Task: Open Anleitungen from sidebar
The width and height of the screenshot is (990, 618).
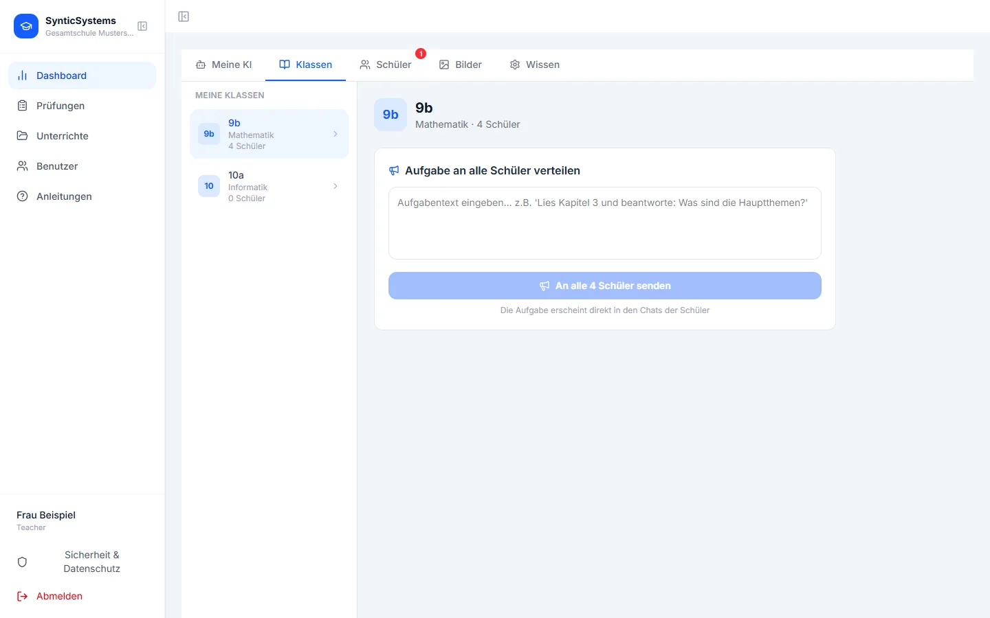Action: coord(82,196)
